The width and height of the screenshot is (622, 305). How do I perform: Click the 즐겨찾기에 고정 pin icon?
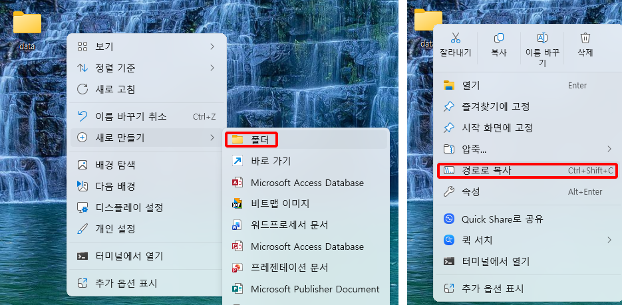click(x=448, y=106)
